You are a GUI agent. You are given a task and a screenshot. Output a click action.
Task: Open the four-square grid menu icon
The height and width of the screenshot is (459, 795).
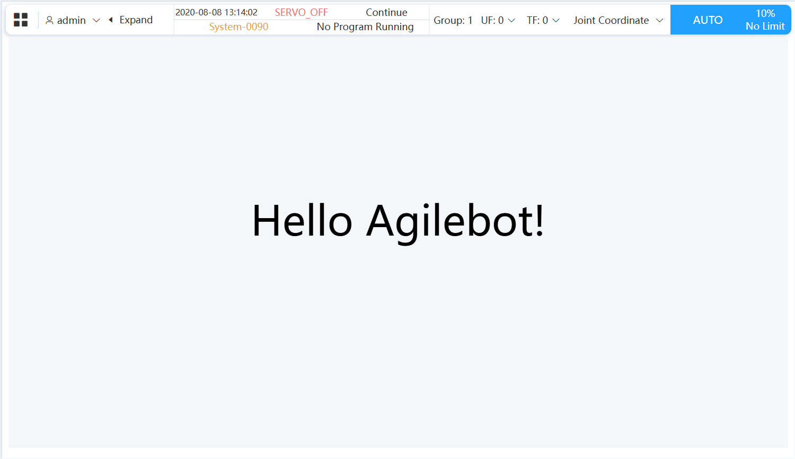(x=21, y=20)
